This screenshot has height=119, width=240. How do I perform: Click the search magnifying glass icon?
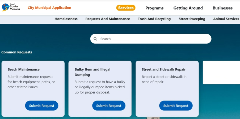pos(95,39)
